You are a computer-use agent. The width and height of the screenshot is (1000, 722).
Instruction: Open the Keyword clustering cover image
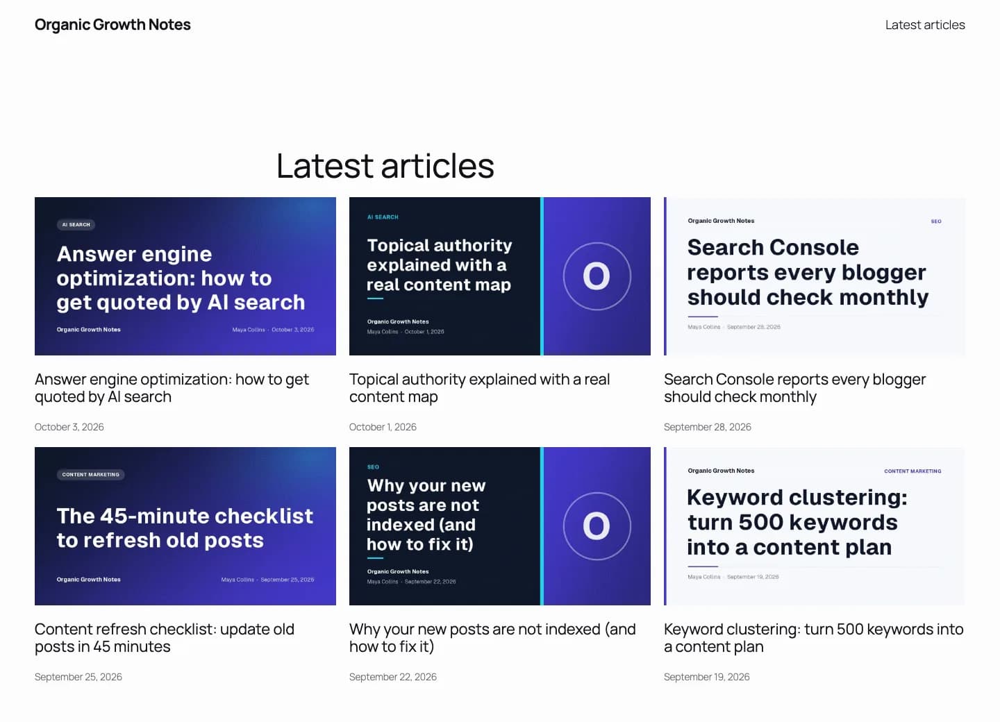pos(815,526)
